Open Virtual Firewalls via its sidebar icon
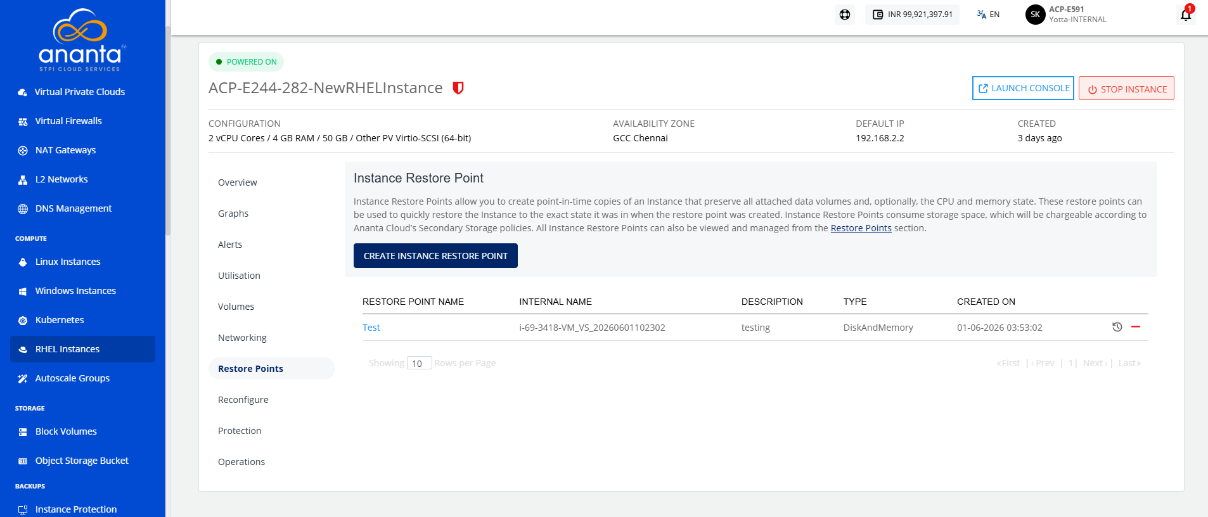This screenshot has width=1208, height=517. 23,122
